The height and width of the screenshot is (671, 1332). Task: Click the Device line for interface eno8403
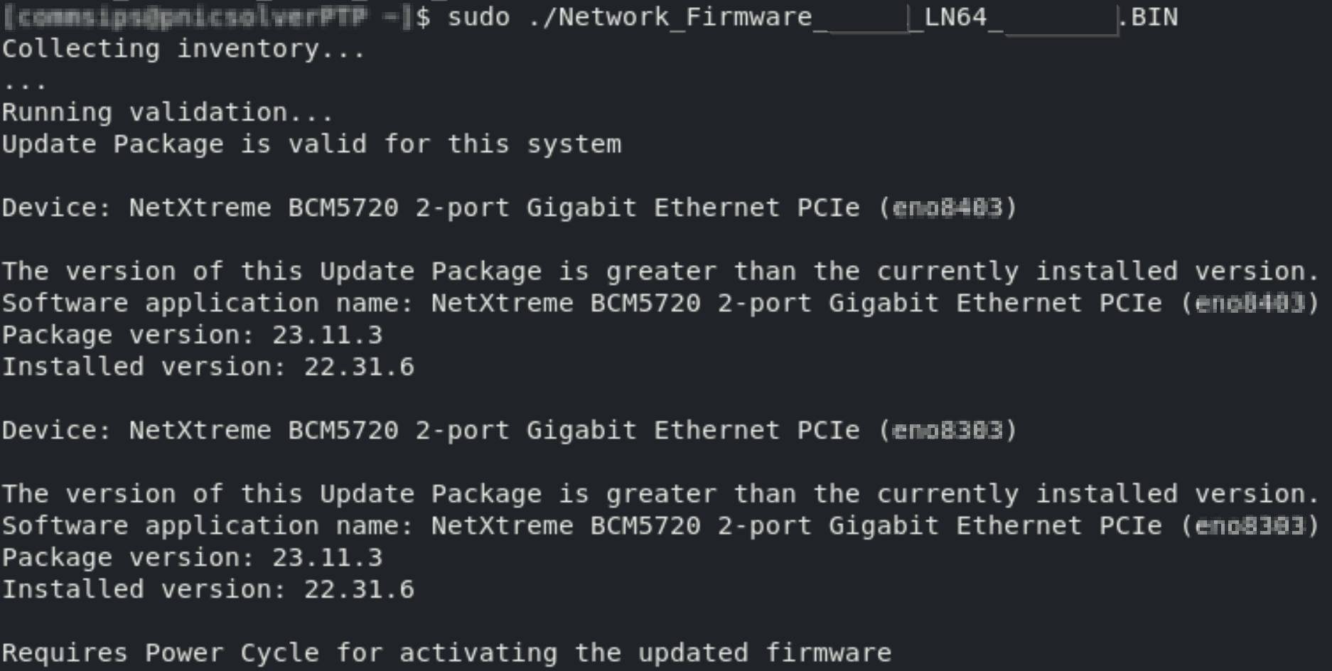(x=509, y=208)
